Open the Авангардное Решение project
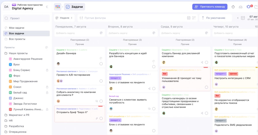Image resolution: width=258 pixels, height=135 pixels. pos(28,59)
